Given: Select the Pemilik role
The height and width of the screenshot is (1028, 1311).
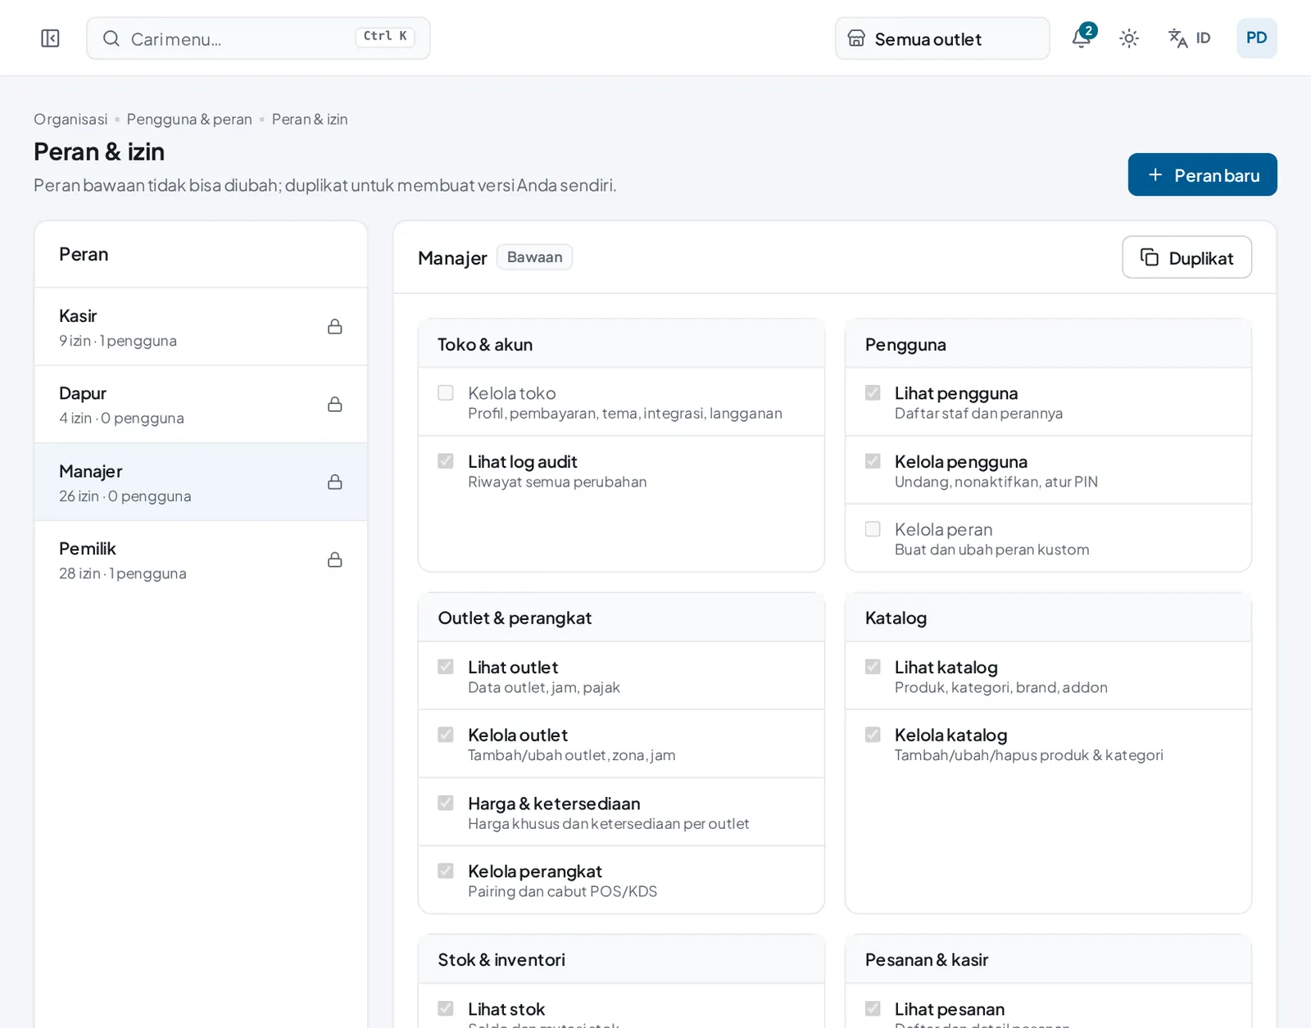Looking at the screenshot, I should [x=201, y=560].
